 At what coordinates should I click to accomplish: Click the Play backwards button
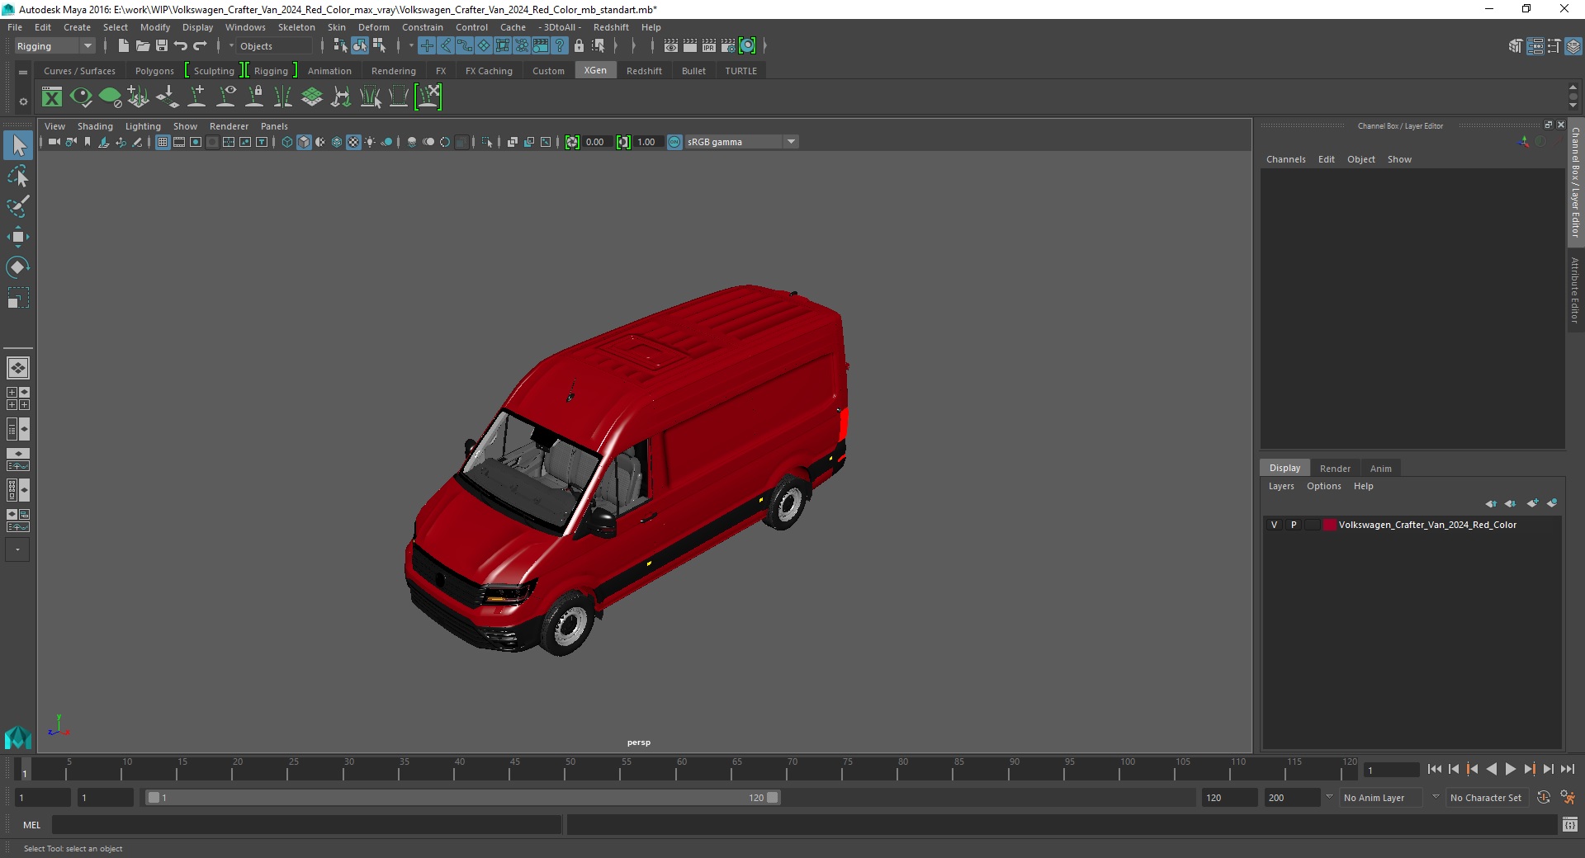click(1491, 769)
